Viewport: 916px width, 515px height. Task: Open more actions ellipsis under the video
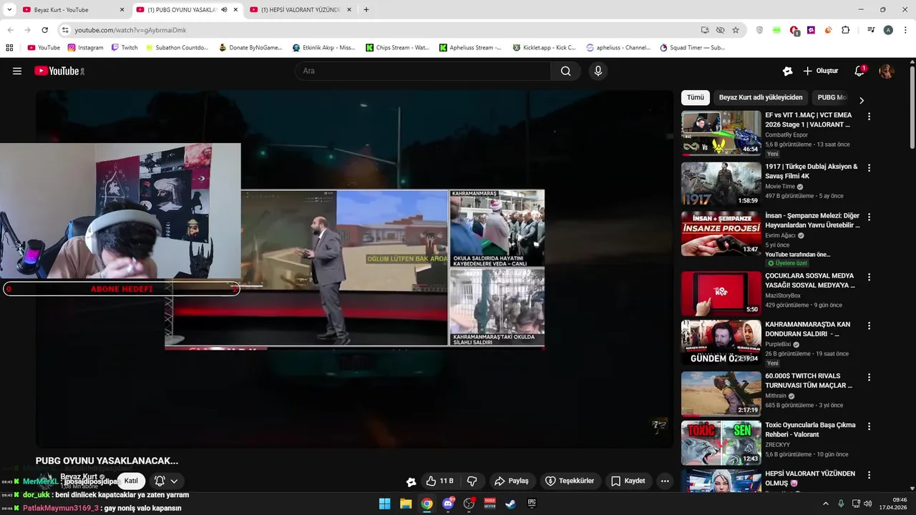tap(665, 481)
